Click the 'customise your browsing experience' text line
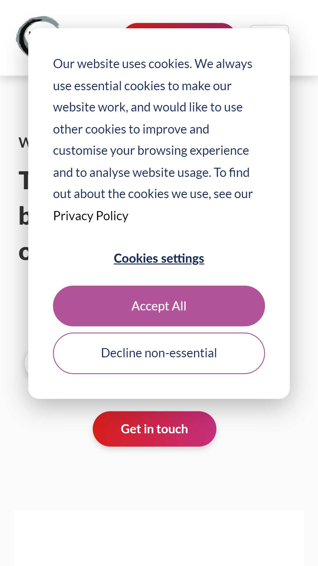318x566 pixels. coord(151,151)
